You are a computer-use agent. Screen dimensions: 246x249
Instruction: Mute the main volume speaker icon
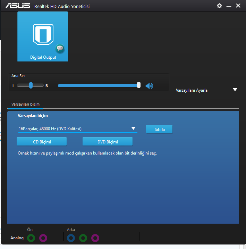click(149, 86)
